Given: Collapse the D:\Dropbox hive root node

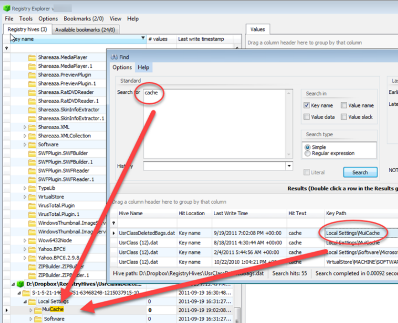Looking at the screenshot, I should coord(13,284).
